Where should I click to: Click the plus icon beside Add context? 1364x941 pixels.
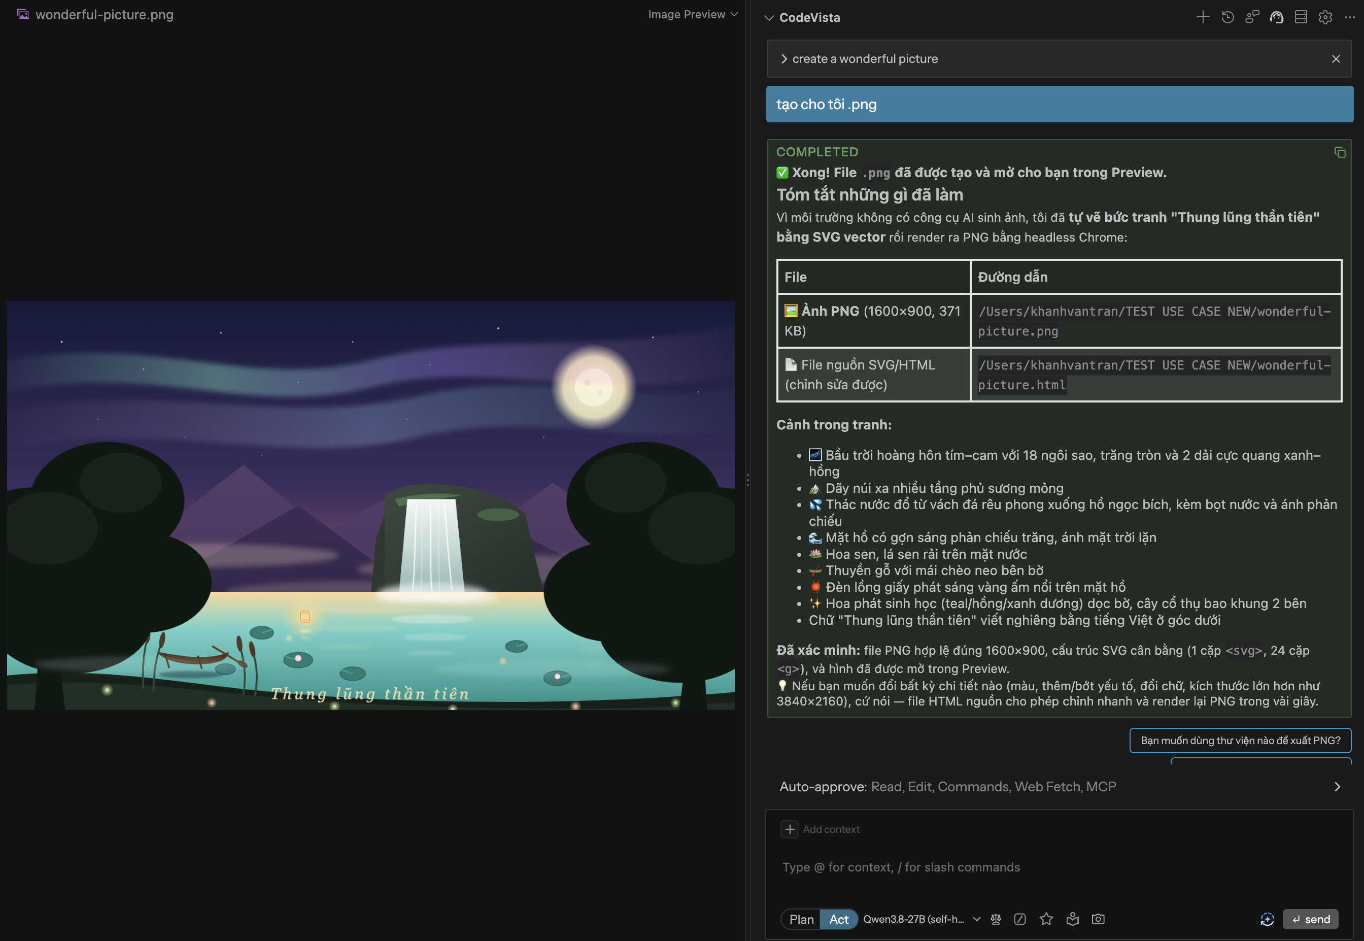click(789, 829)
